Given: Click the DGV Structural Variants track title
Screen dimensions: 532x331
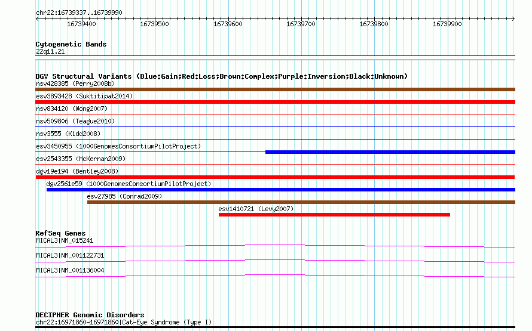Looking at the screenshot, I should click(x=221, y=76).
